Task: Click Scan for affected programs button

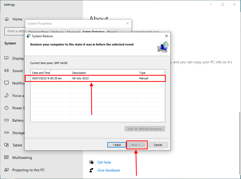Action: tap(145, 129)
